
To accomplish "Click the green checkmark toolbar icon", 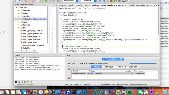I will (x=50, y=1).
